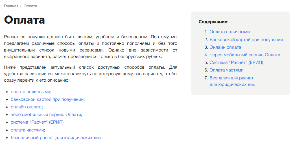Click bulleted link 'банковской картой при получении'
293x145 pixels.
pos(47,99)
